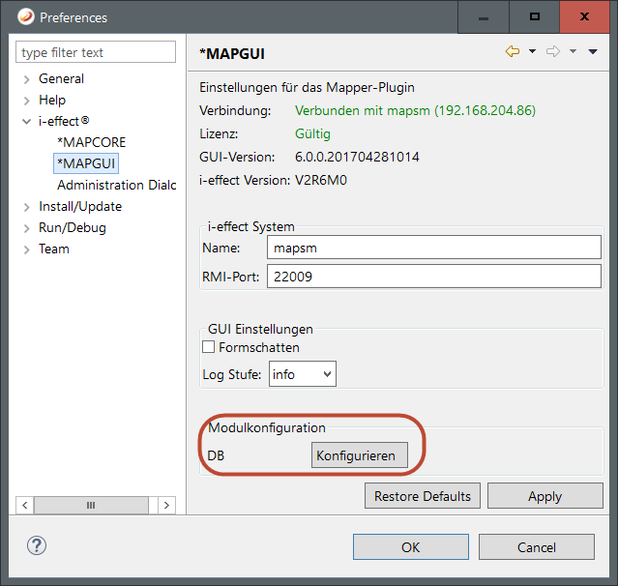
Task: Click into the filter text field
Action: pos(97,52)
